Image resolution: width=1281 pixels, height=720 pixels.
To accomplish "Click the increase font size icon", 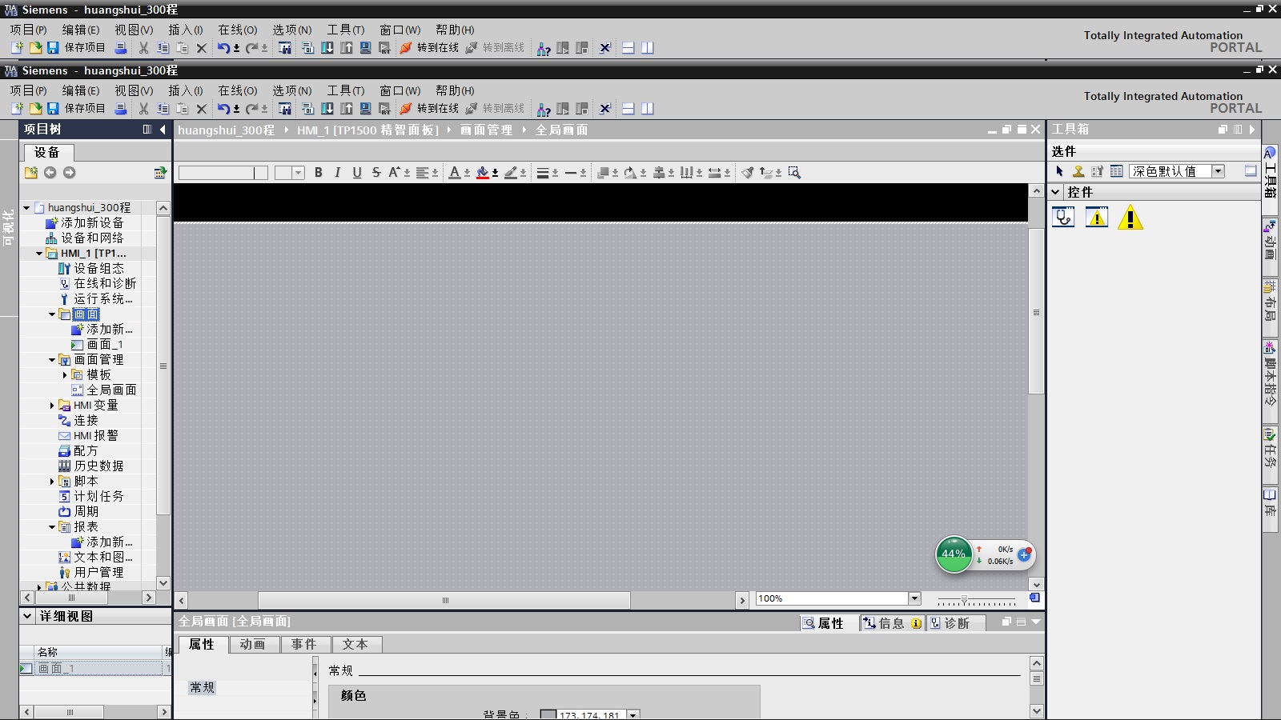I will coord(394,173).
